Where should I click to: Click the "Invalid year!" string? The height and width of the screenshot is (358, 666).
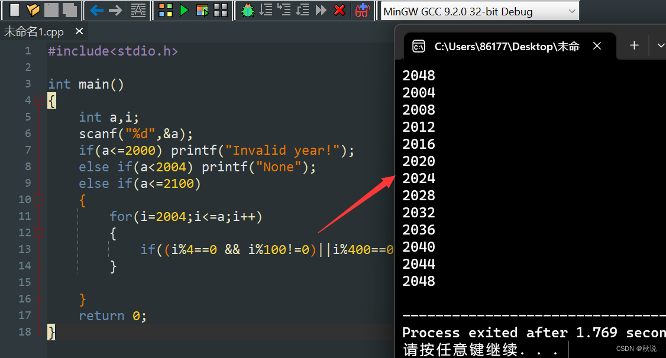pyautogui.click(x=283, y=150)
